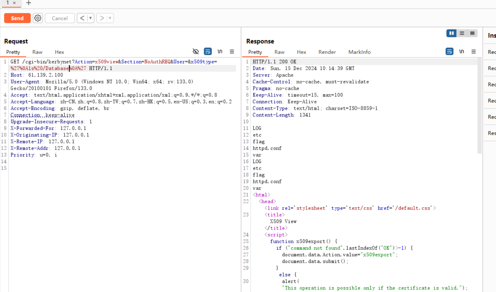496x292 pixels.
Task: Open previous history dropdown arrow
Action: [90, 18]
